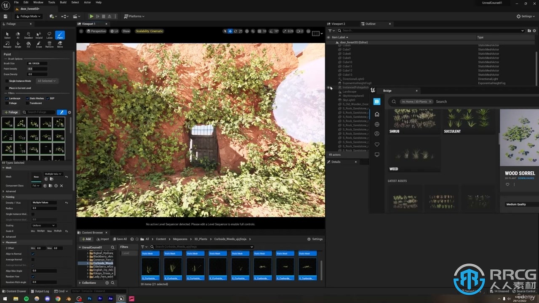The image size is (539, 303).
Task: Open Unreal Engine from Windows taskbar
Action: coord(121,299)
